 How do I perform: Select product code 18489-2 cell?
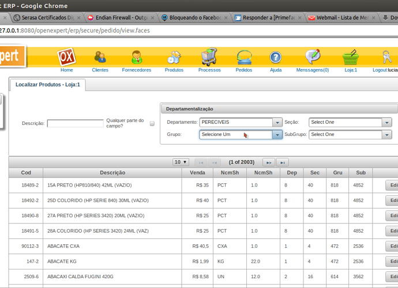[26, 185]
